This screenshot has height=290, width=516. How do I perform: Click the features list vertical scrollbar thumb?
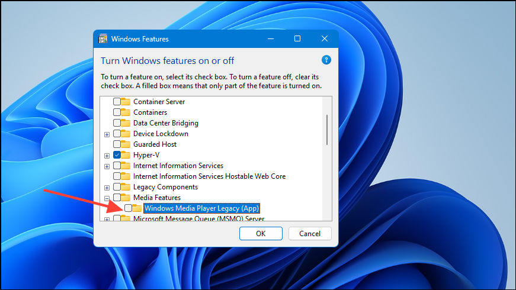pos(327,130)
